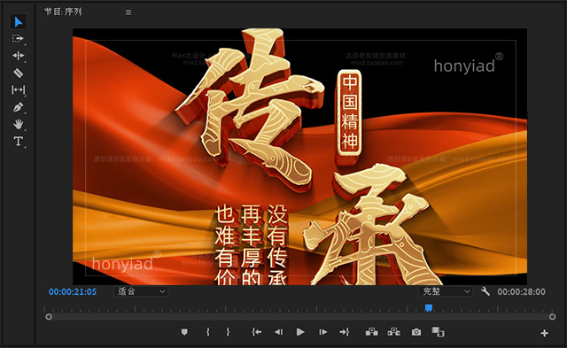This screenshot has height=348, width=567.
Task: Go to In point
Action: pyautogui.click(x=256, y=332)
